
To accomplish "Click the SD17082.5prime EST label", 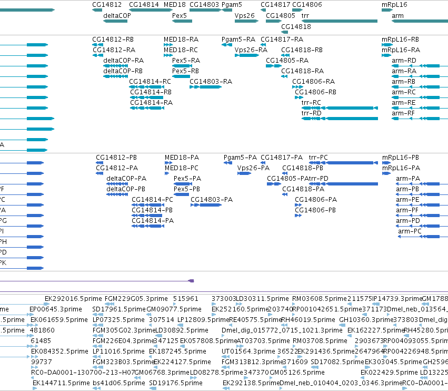I will click(x=337, y=362).
